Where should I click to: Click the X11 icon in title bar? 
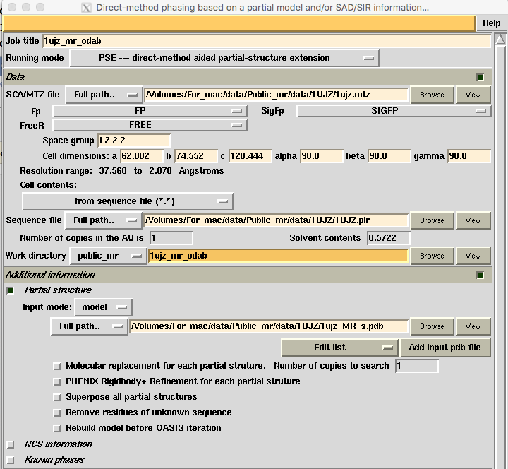tap(86, 7)
